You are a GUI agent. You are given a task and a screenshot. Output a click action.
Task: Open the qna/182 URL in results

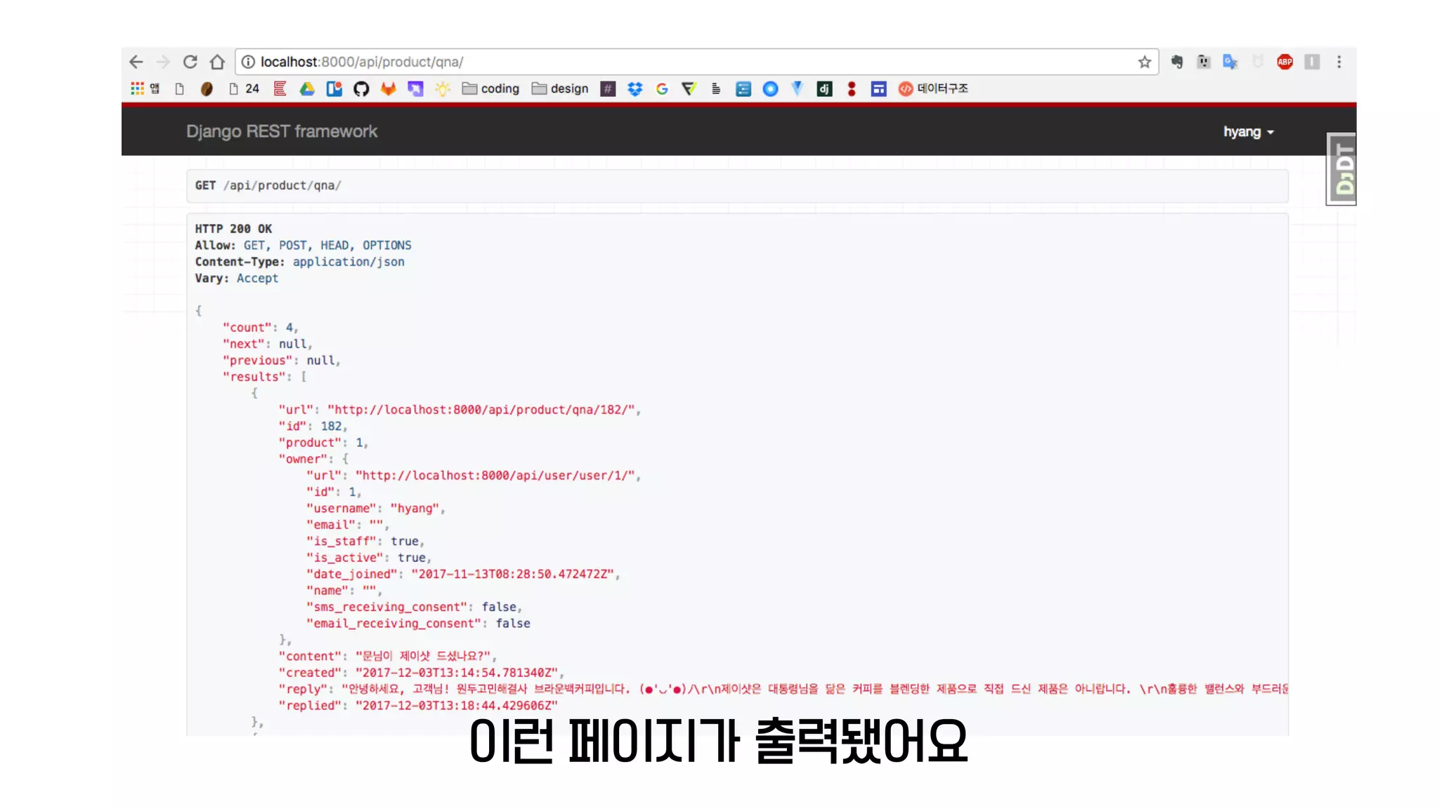point(481,409)
